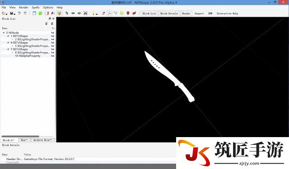The width and height of the screenshot is (289, 169).
Task: Click the yellow circle target icon
Action: 121,13
